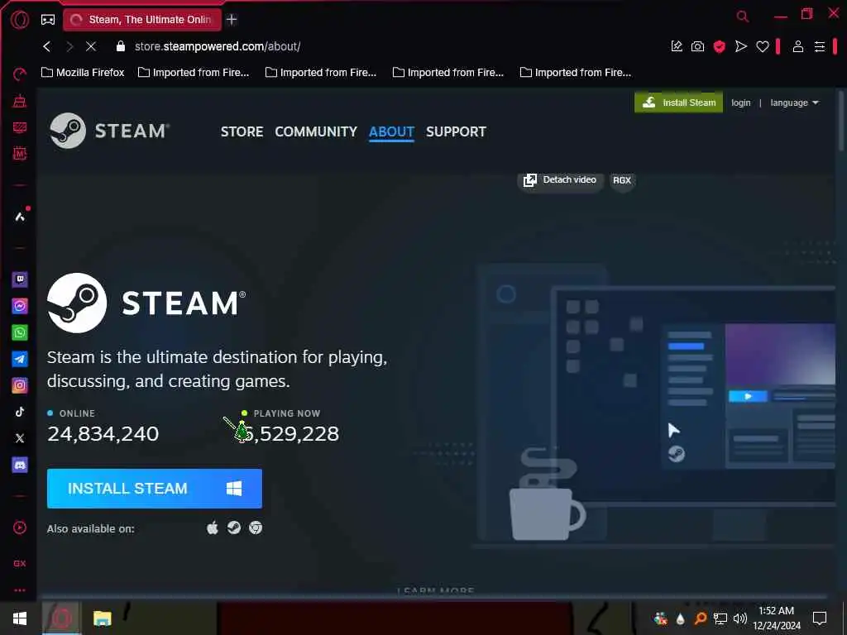Open the easy setup sliders icon
This screenshot has width=847, height=635.
coord(820,46)
